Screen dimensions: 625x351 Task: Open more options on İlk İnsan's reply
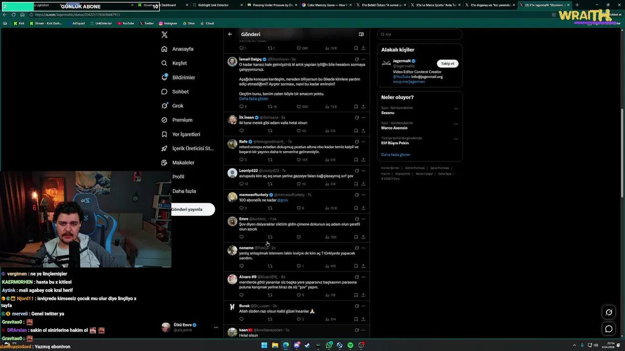pyautogui.click(x=363, y=117)
